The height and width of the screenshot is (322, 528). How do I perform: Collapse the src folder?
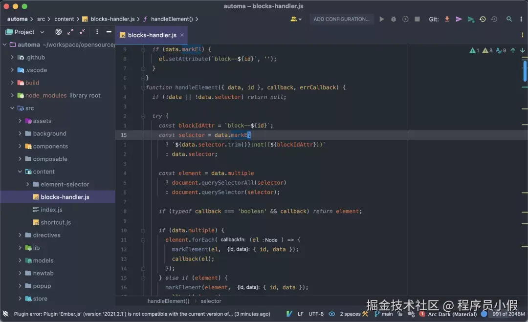pyautogui.click(x=12, y=108)
